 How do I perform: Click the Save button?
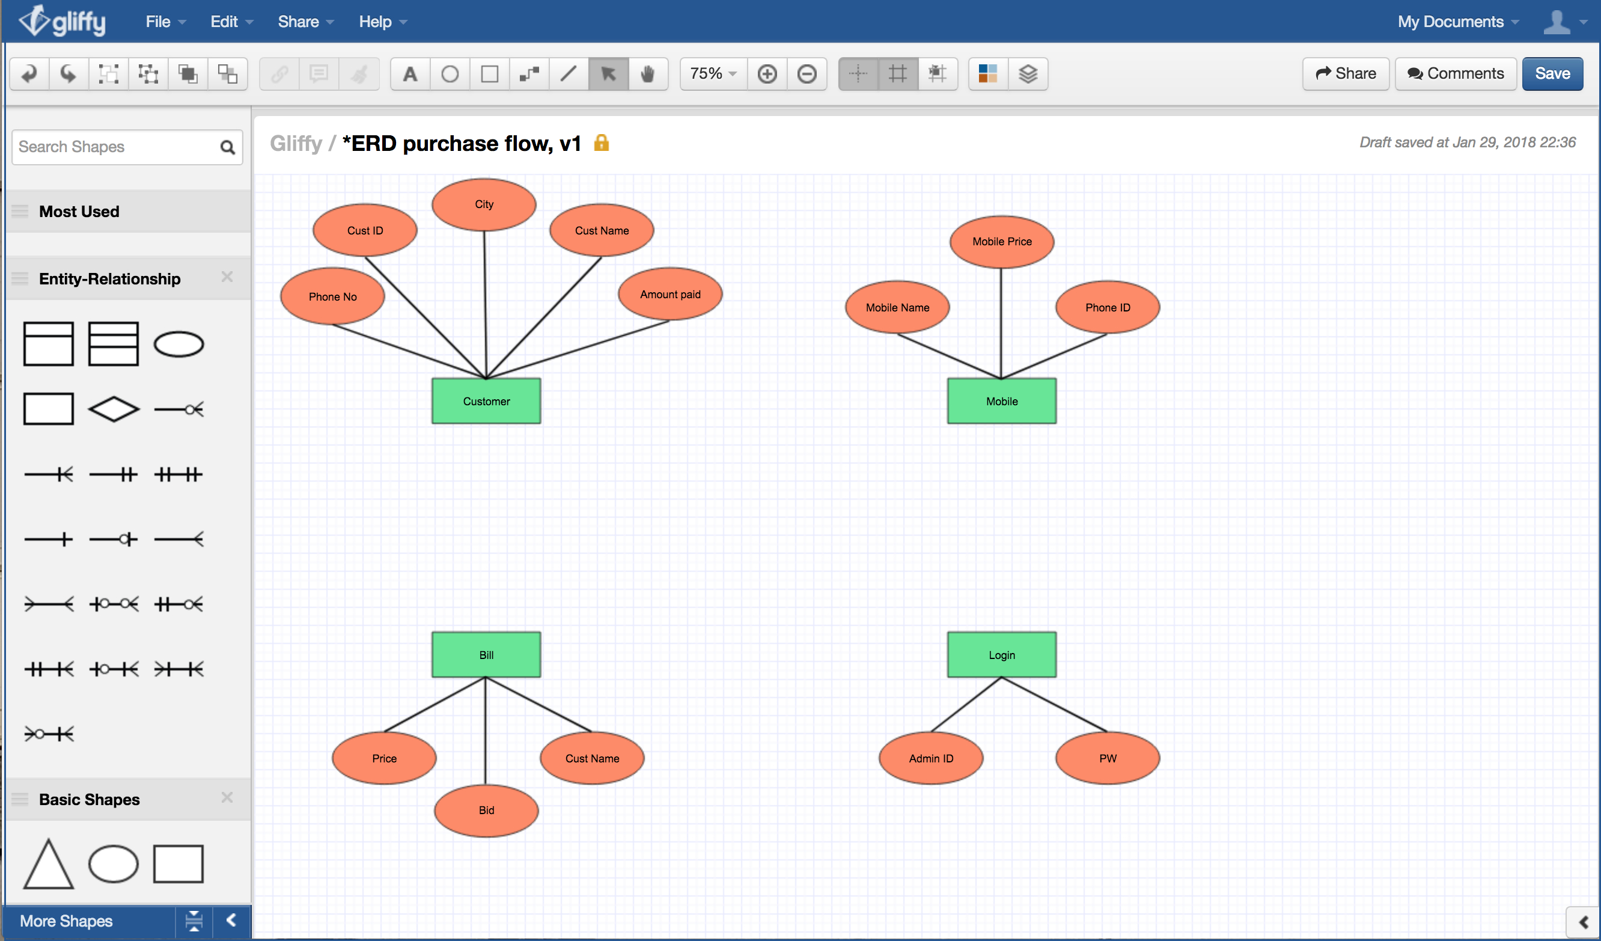(x=1556, y=73)
